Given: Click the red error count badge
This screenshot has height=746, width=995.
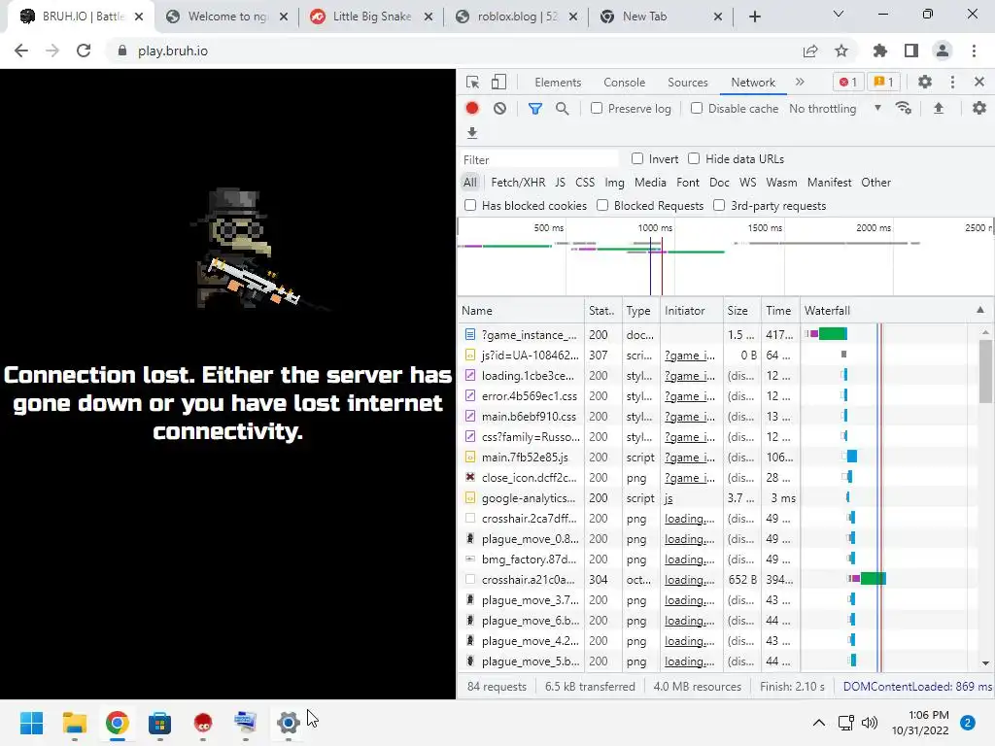Looking at the screenshot, I should (847, 82).
